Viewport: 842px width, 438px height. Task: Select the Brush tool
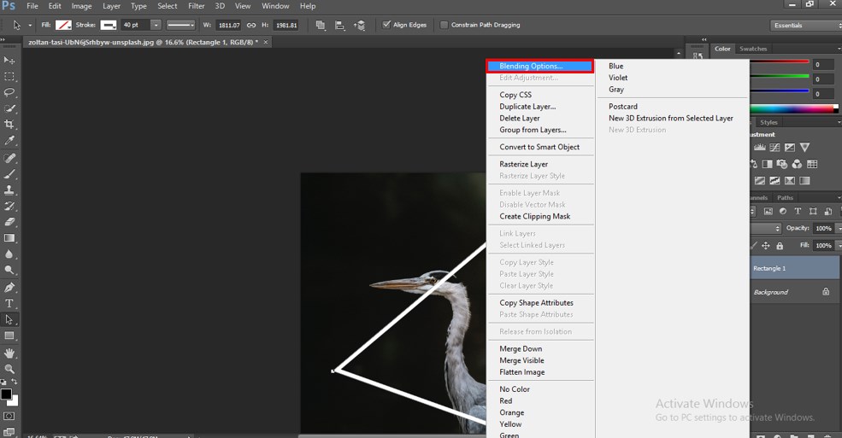(x=9, y=174)
